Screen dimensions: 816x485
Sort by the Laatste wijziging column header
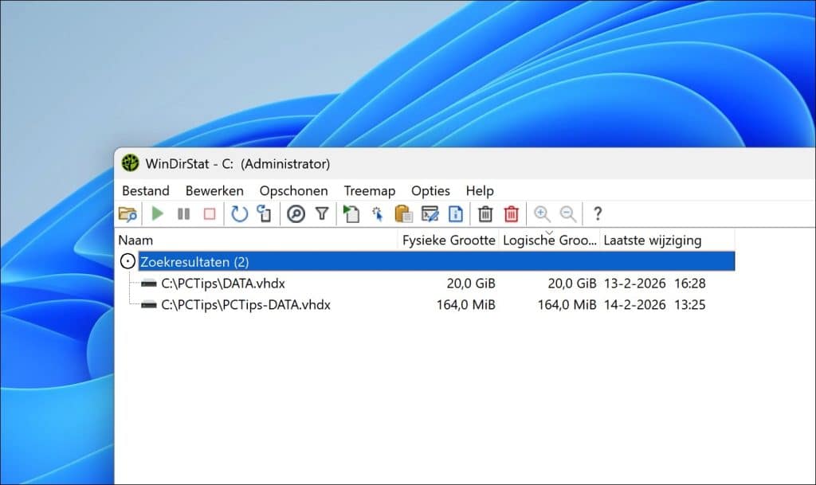(x=667, y=241)
